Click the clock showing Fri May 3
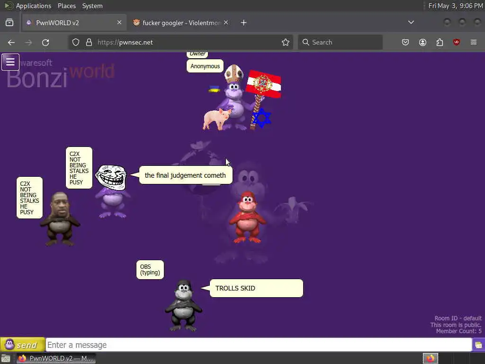 pos(455,6)
